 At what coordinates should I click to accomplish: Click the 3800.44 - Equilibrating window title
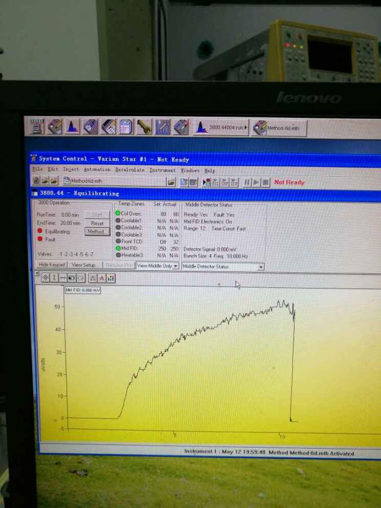pyautogui.click(x=80, y=194)
